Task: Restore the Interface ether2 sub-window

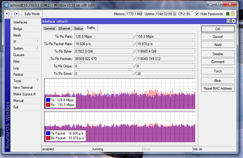Action: click(x=228, y=21)
